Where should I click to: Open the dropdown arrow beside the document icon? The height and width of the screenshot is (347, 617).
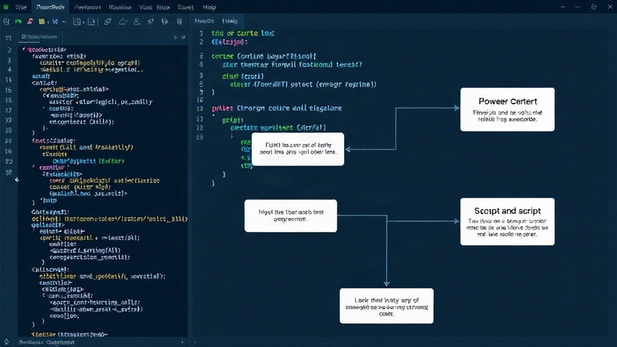pos(83,22)
